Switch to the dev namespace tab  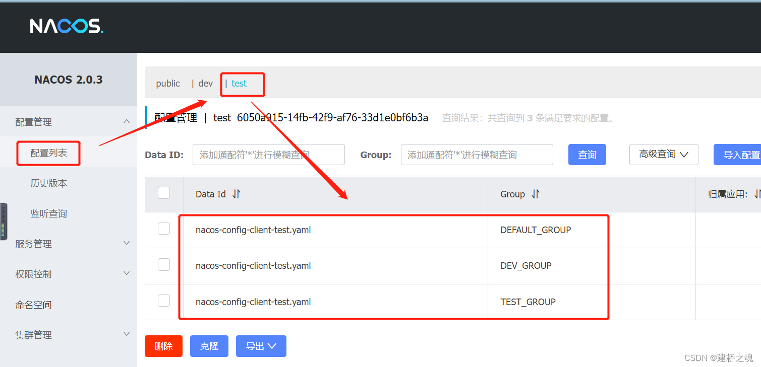(206, 84)
